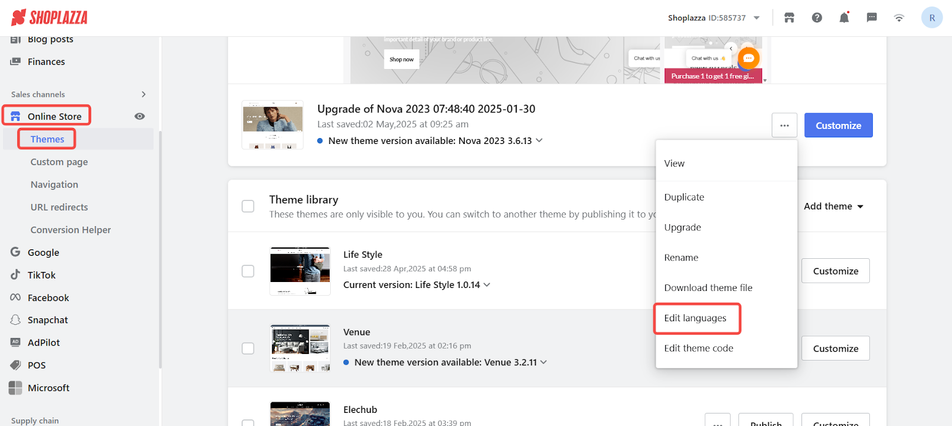Click the Facebook infinity icon
This screenshot has width=952, height=426.
(x=15, y=297)
